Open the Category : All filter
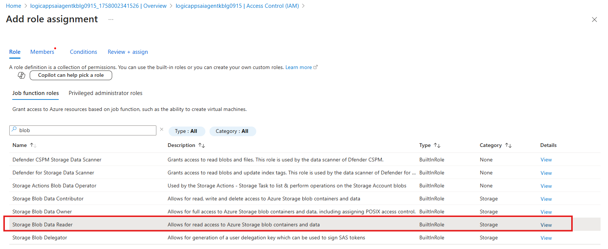The height and width of the screenshot is (249, 608). click(x=232, y=131)
